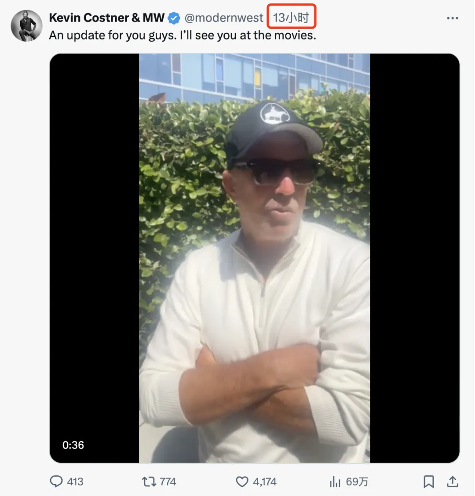
Task: Like the tweet with heart icon
Action: [242, 482]
